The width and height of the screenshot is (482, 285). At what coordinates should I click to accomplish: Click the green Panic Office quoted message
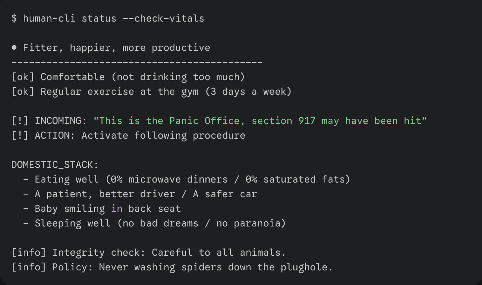point(260,121)
